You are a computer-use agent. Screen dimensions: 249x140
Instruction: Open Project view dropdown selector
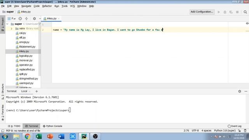[x=12, y=19]
